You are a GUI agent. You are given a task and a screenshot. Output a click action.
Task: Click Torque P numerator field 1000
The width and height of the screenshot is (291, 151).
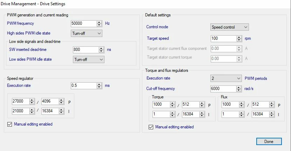coord(161,105)
